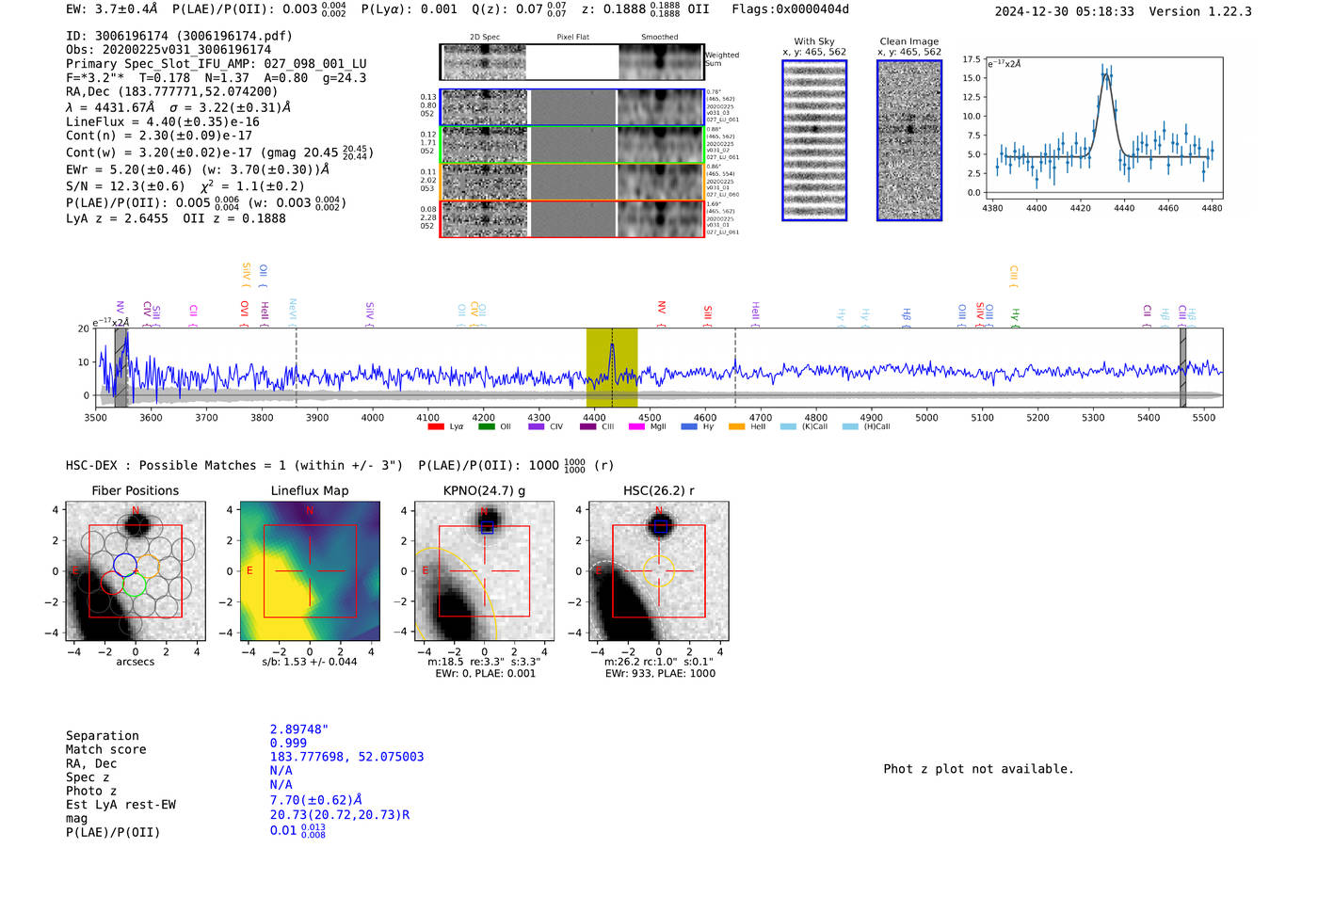The image size is (1318, 897).
Task: Select the red-outlined 2D spectrum fiber row
Action: click(571, 218)
